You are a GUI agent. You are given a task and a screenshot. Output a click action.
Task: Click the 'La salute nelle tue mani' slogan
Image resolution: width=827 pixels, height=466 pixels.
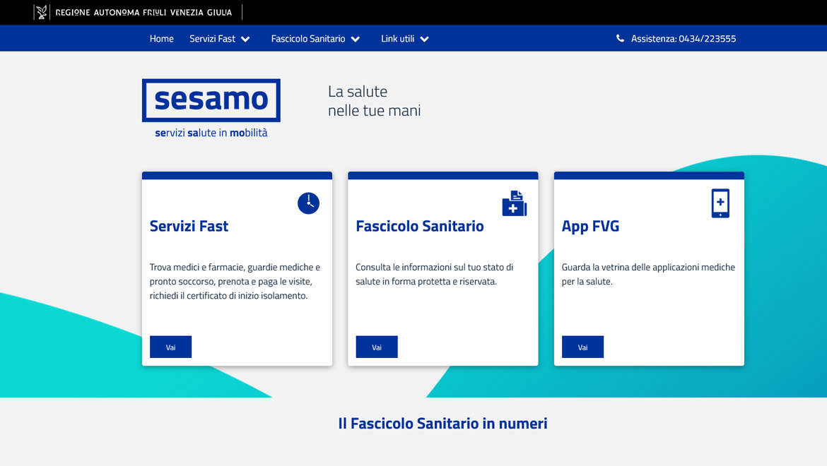coord(375,100)
